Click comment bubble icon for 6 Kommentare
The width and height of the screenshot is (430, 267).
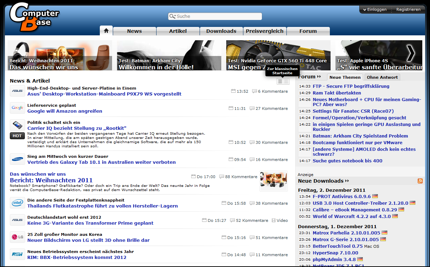coord(255,91)
